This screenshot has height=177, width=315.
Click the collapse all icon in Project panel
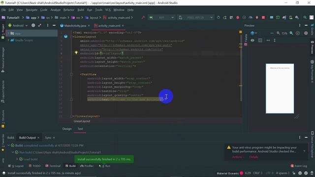point(40,26)
